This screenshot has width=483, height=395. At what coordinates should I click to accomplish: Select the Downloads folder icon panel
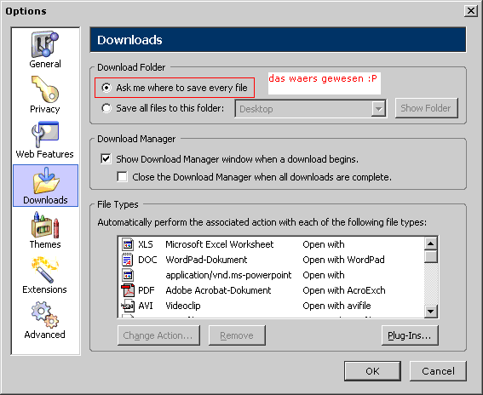(45, 186)
